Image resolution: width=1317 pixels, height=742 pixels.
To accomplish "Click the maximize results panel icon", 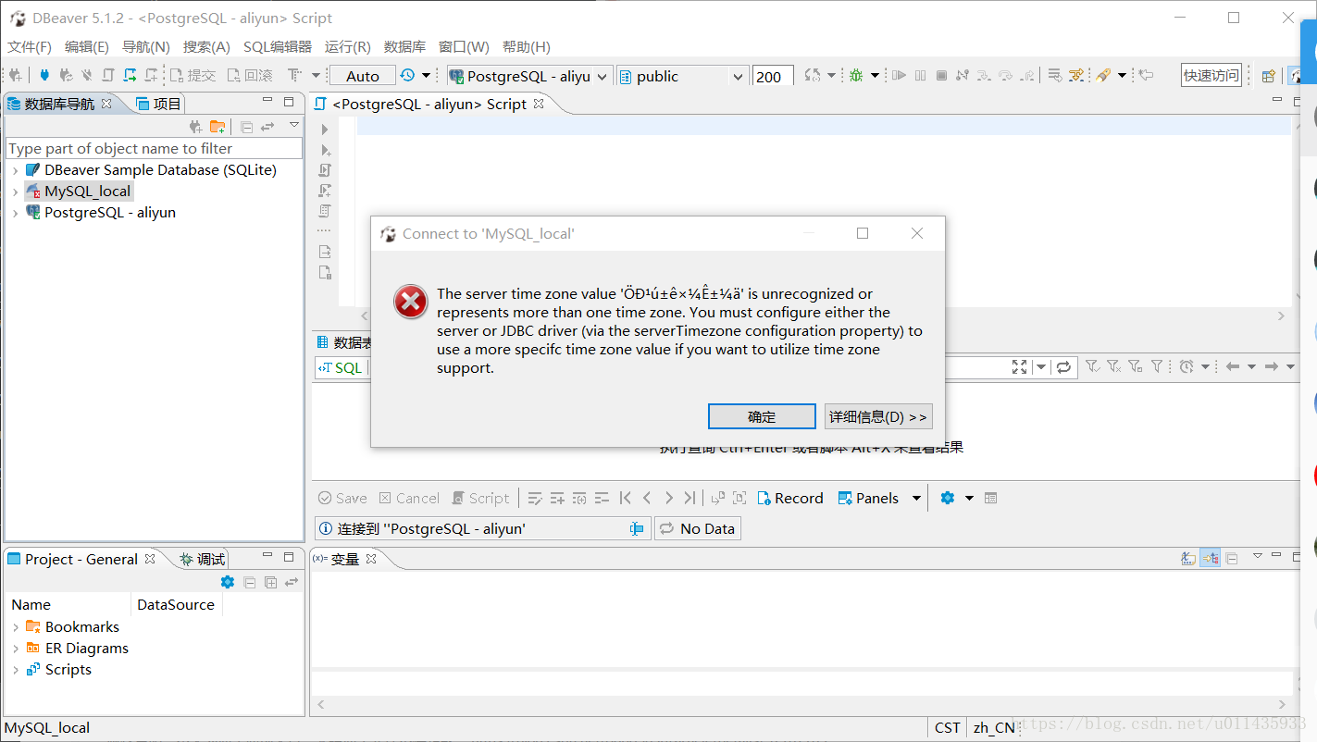I will [1020, 367].
